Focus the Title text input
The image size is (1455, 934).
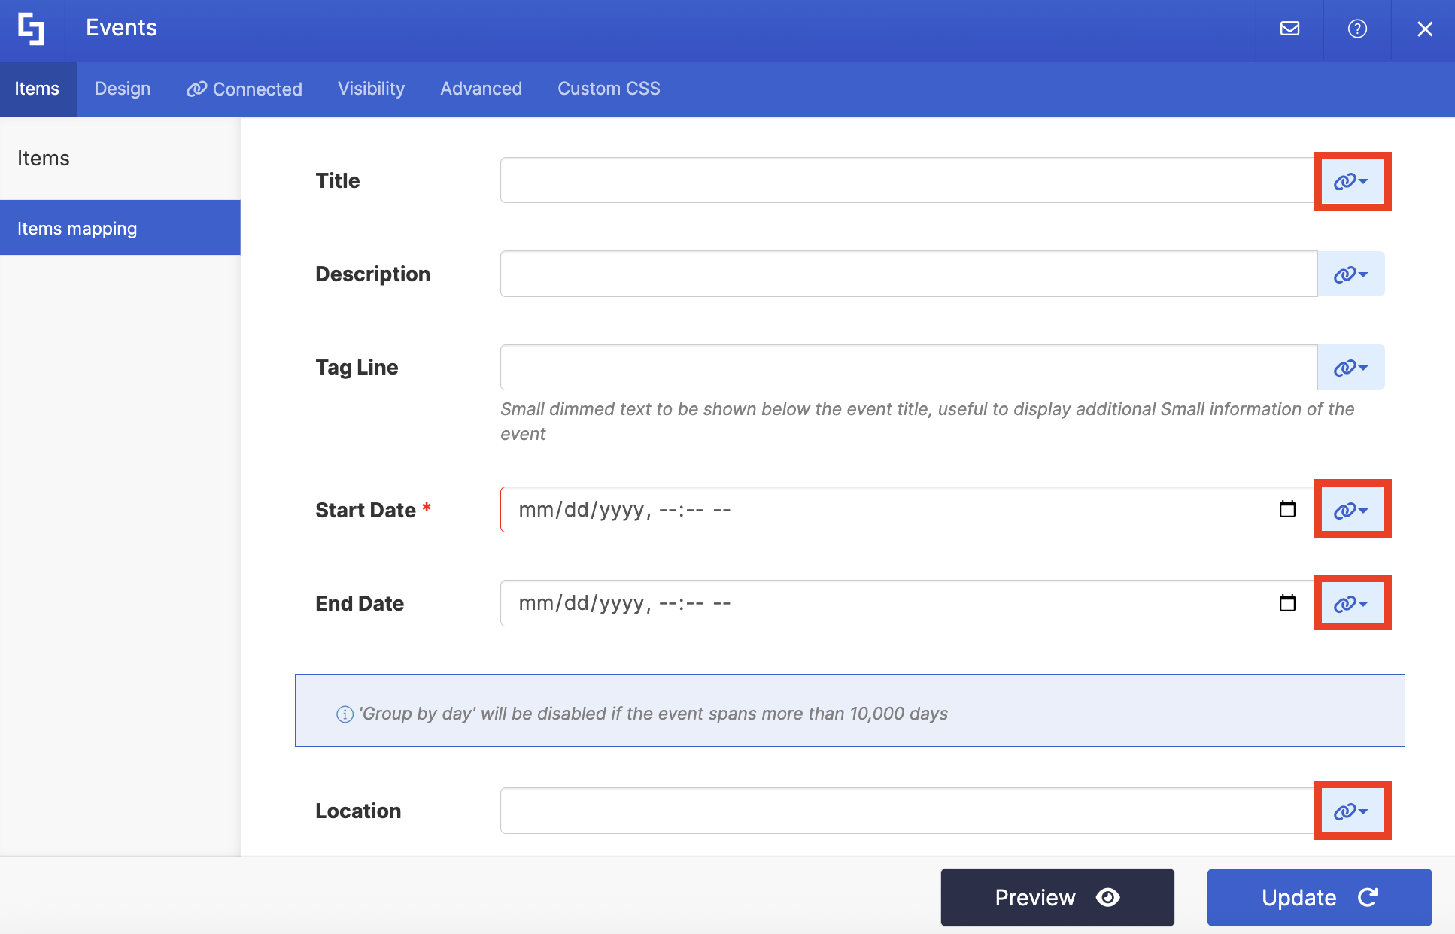[907, 180]
